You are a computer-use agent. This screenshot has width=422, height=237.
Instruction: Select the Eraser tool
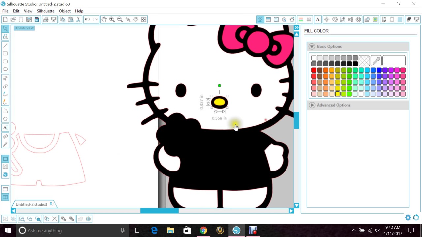[x=5, y=136]
